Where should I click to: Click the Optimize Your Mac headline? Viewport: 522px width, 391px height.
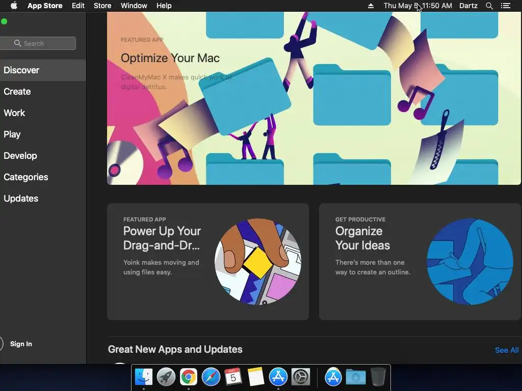tap(170, 58)
